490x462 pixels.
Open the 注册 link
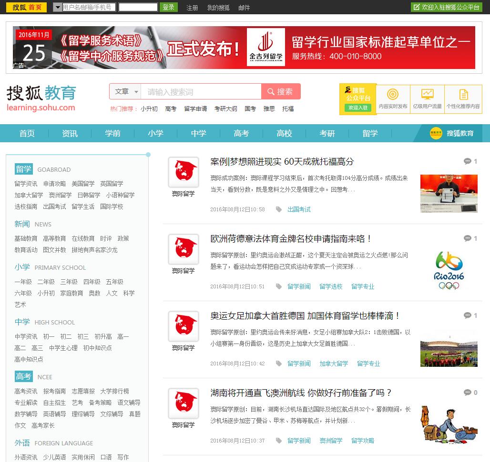coord(192,8)
